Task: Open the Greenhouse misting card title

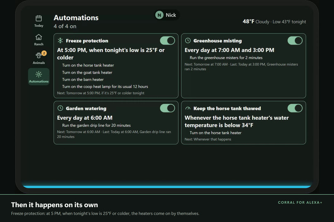Action: (x=218, y=41)
